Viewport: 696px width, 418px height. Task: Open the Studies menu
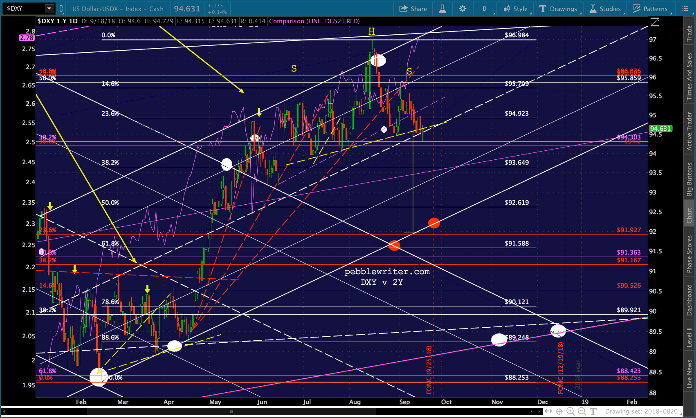[x=605, y=9]
